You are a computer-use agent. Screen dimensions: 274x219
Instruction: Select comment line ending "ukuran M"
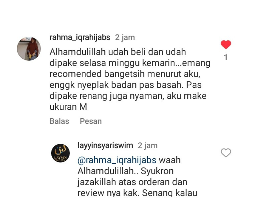point(68,107)
